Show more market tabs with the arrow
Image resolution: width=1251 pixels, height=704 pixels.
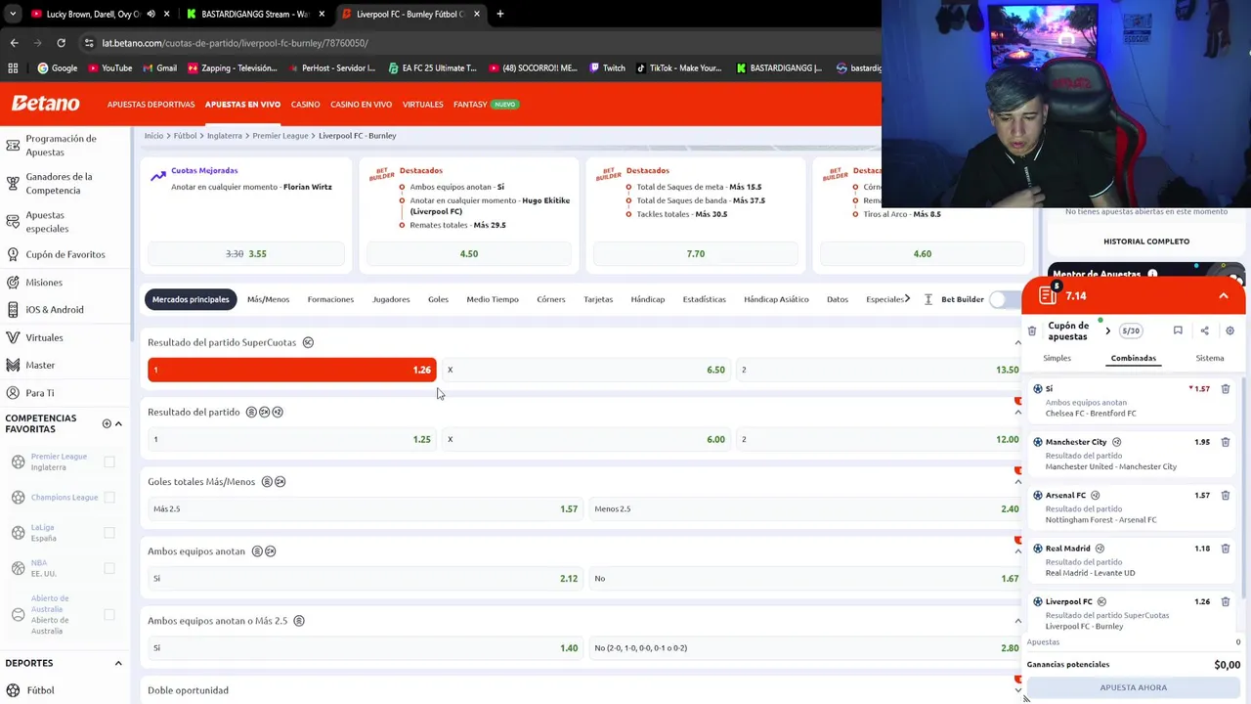907,299
